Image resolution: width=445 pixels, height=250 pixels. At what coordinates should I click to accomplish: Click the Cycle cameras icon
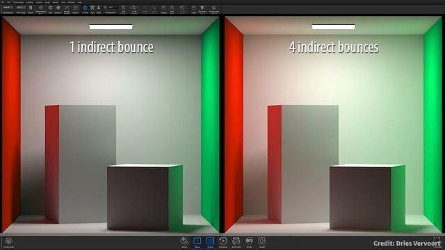click(133, 8)
